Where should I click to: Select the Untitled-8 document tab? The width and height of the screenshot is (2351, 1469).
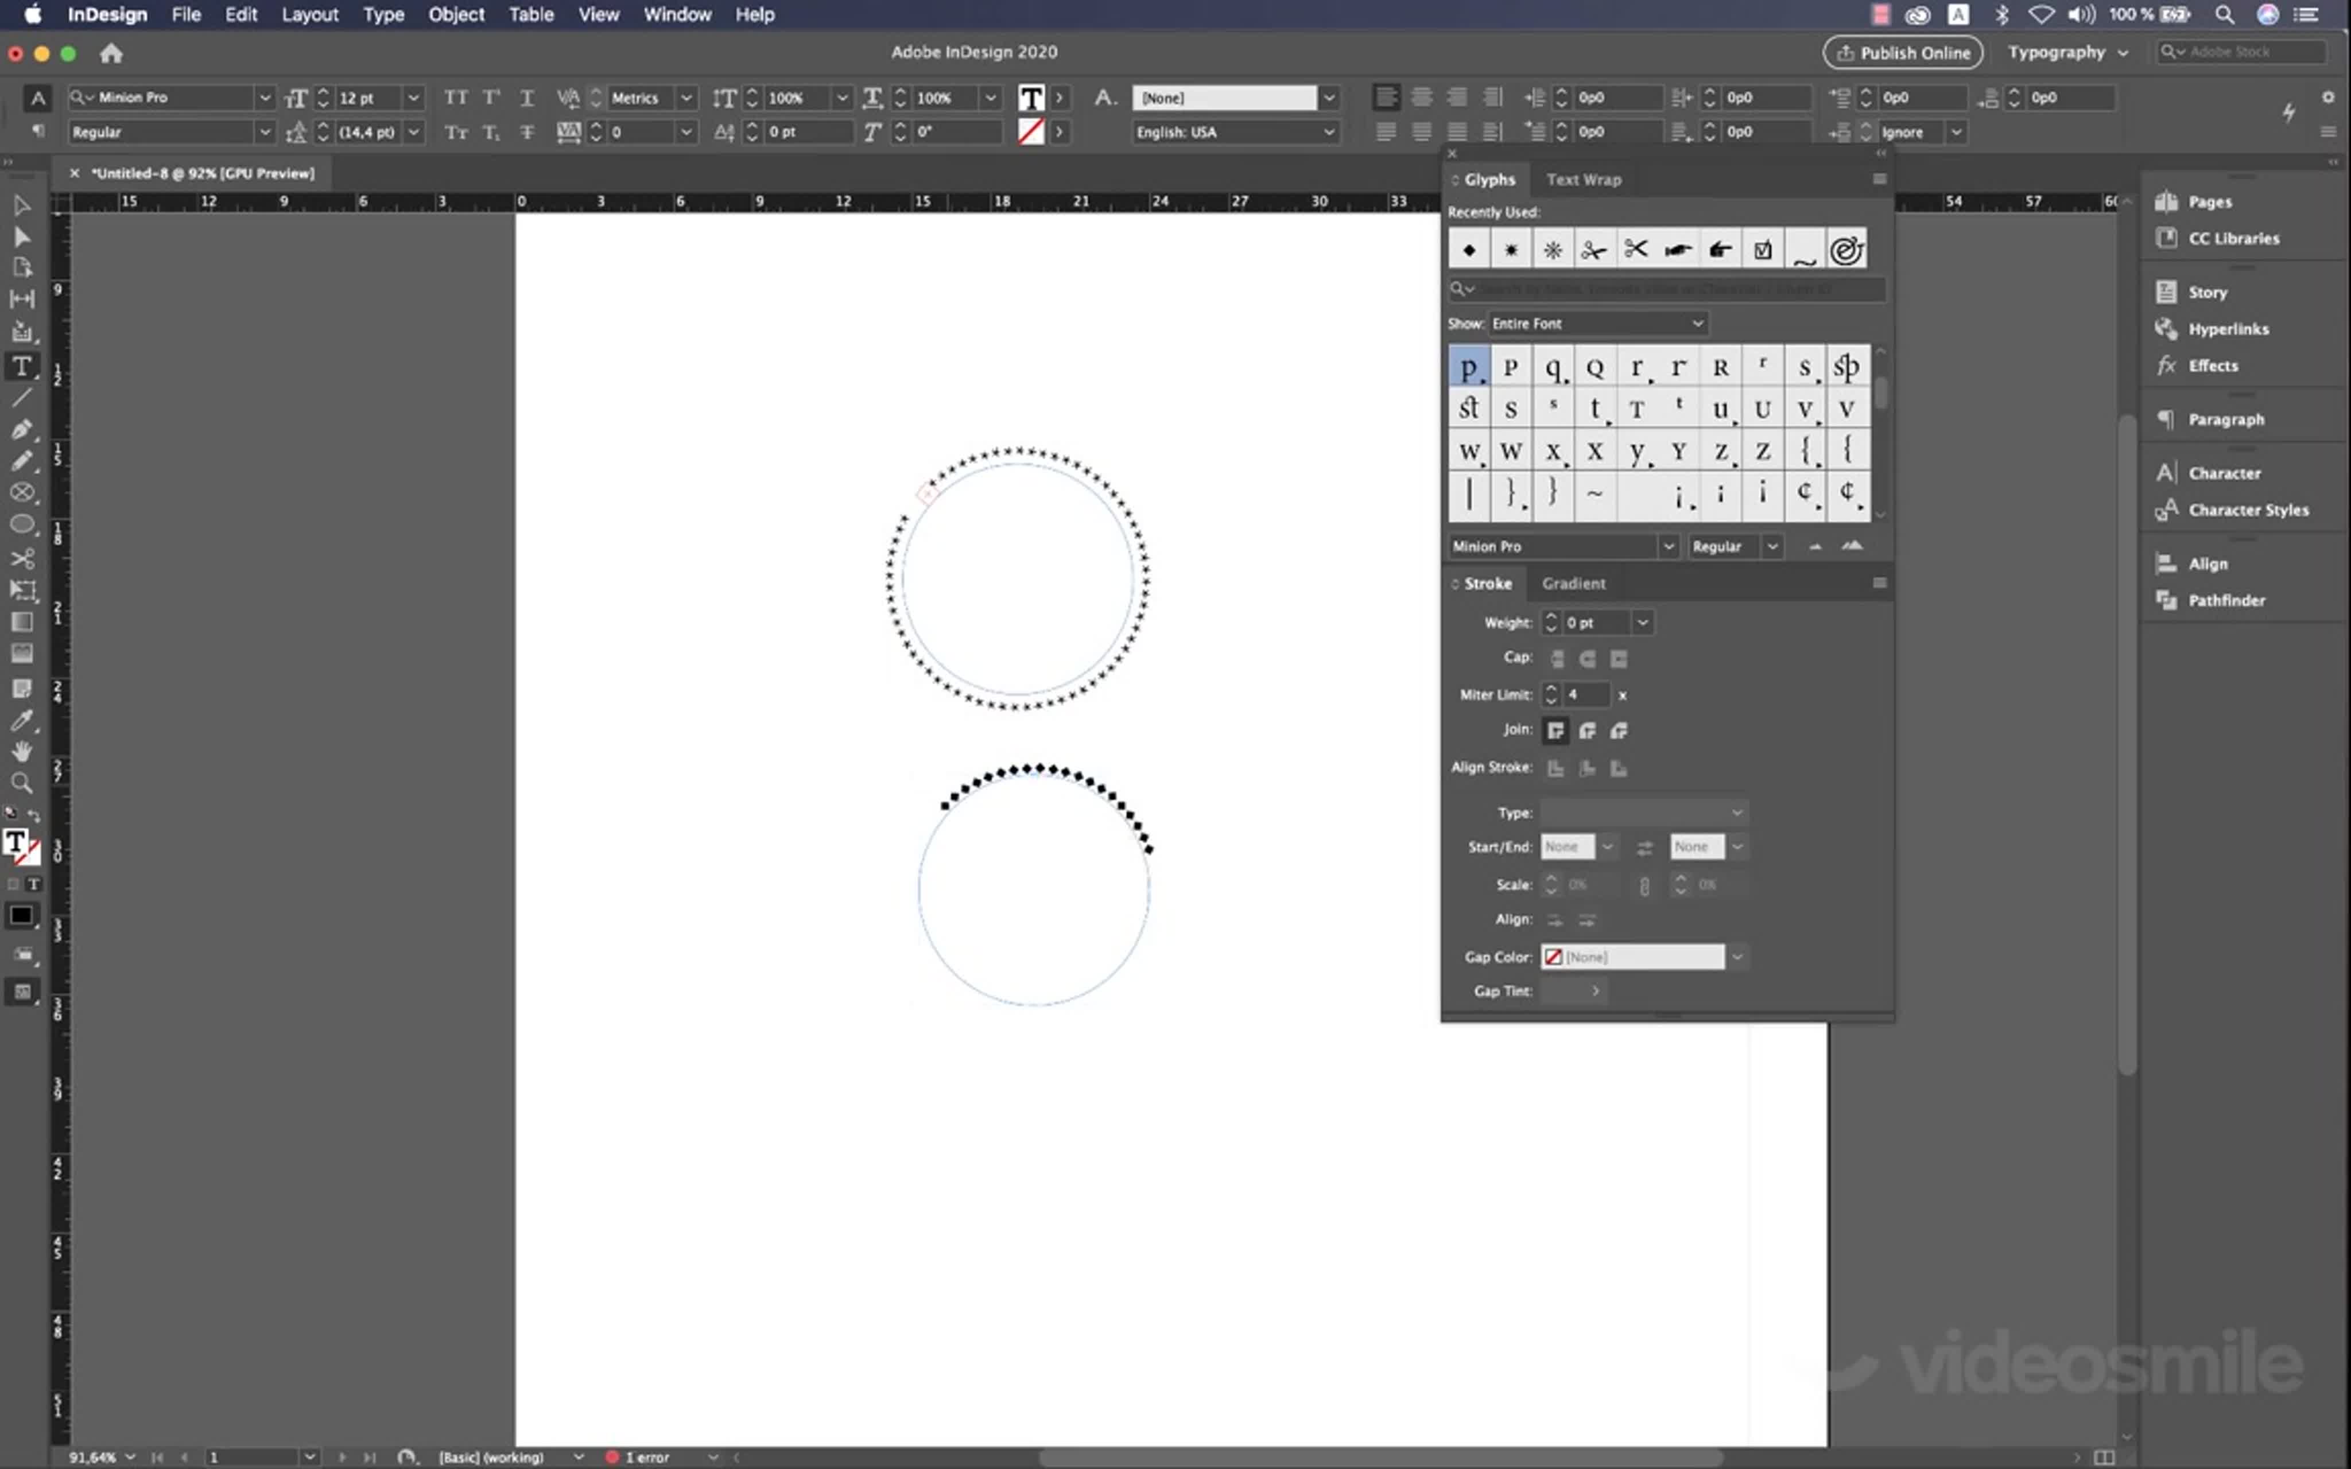tap(203, 173)
